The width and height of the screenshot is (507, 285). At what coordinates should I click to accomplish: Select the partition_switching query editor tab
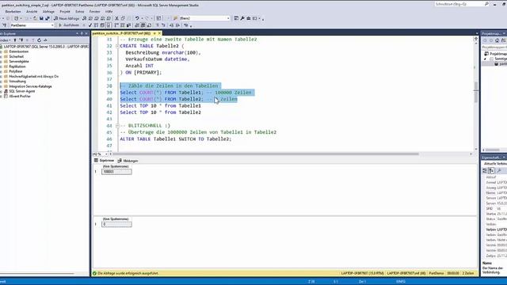121,33
